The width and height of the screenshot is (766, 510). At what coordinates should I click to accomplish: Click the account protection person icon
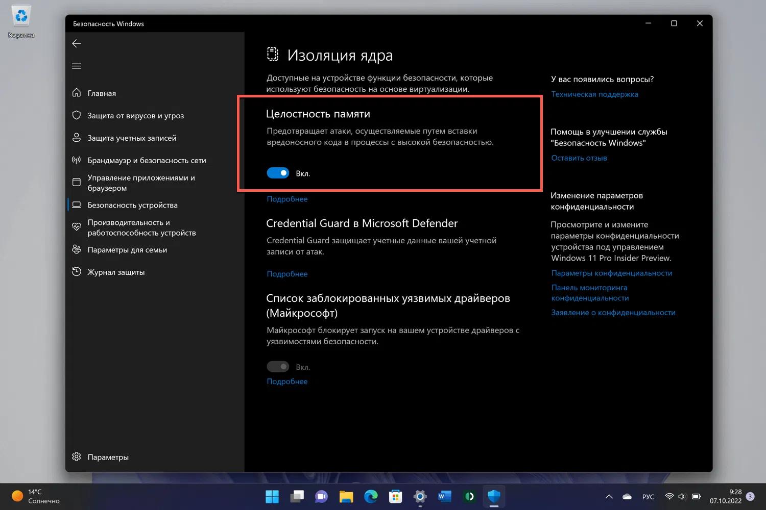77,138
